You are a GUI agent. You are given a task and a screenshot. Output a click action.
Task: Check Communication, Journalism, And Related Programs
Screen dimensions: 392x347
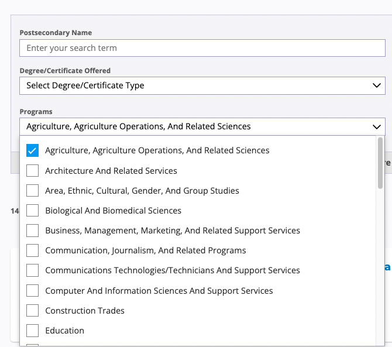coord(33,250)
